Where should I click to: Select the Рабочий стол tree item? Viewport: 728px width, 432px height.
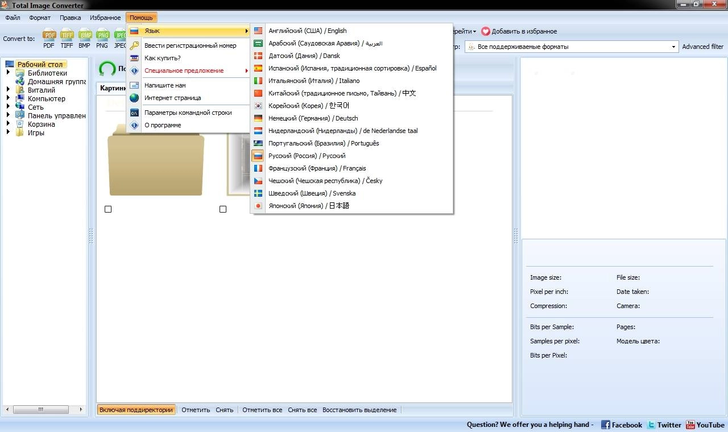pos(40,64)
